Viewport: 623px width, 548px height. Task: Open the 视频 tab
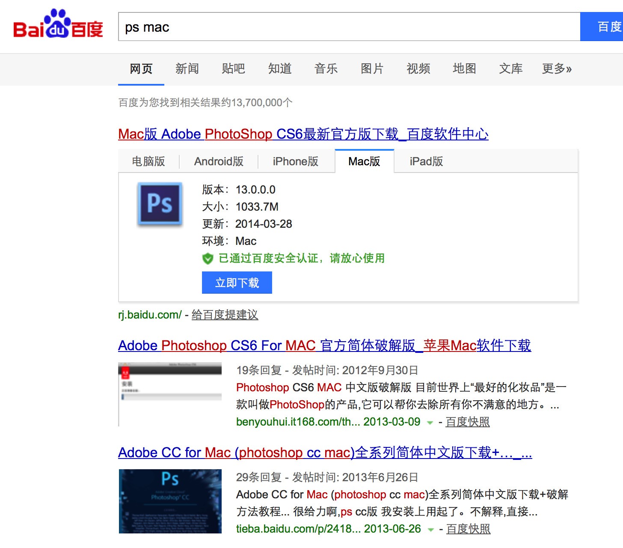click(x=418, y=68)
